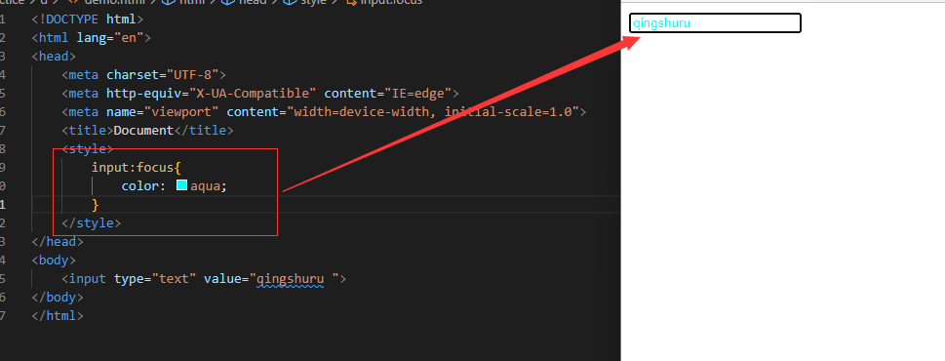Click the closing </body> tag
The width and height of the screenshot is (945, 361).
(58, 298)
